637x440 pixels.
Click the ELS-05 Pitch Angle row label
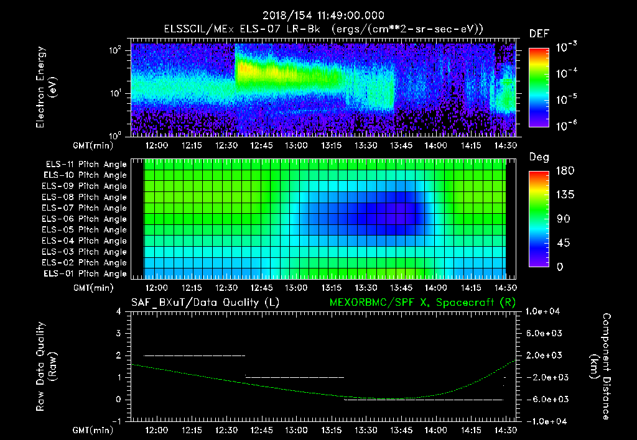click(x=85, y=230)
